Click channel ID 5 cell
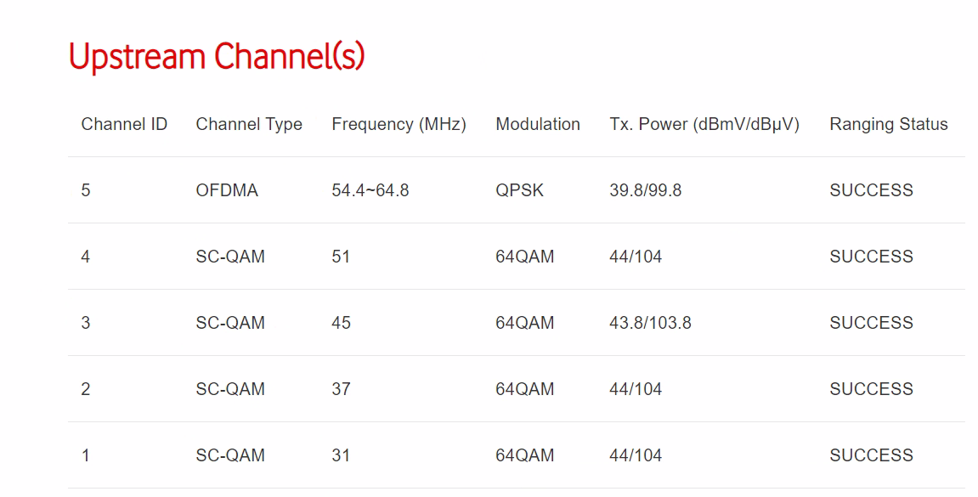This screenshot has height=497, width=978. [x=86, y=190]
